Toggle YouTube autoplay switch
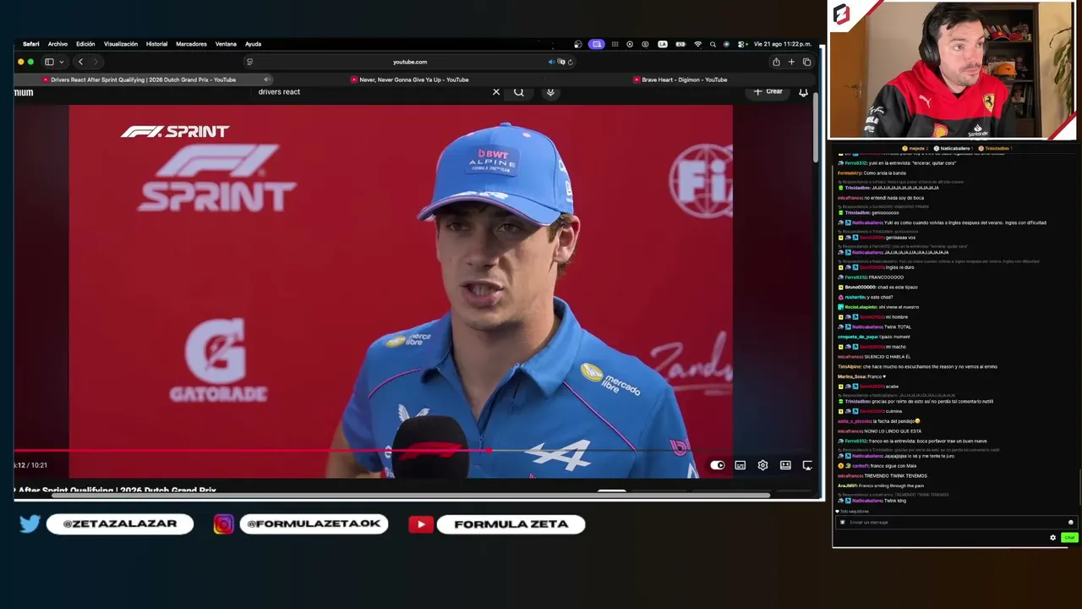This screenshot has width=1082, height=609. pyautogui.click(x=718, y=465)
